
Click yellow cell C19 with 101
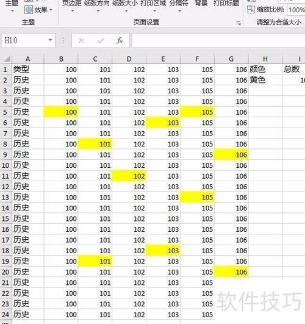pos(95,261)
